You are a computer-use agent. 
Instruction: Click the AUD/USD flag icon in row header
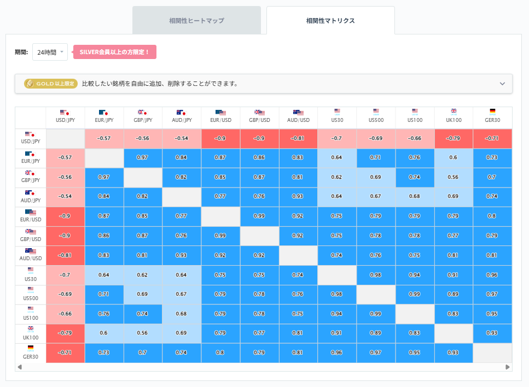[30, 251]
